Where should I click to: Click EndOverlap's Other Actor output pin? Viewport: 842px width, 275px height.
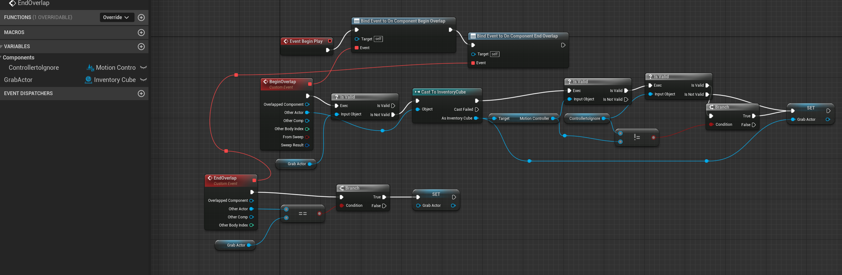point(252,209)
